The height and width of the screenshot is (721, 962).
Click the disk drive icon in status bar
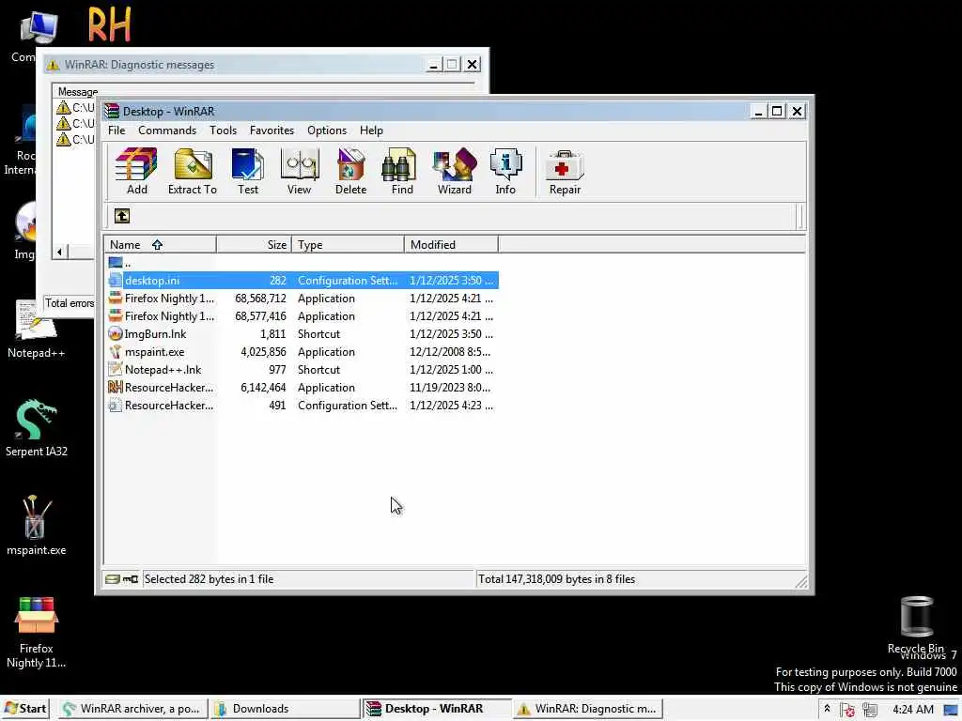113,578
